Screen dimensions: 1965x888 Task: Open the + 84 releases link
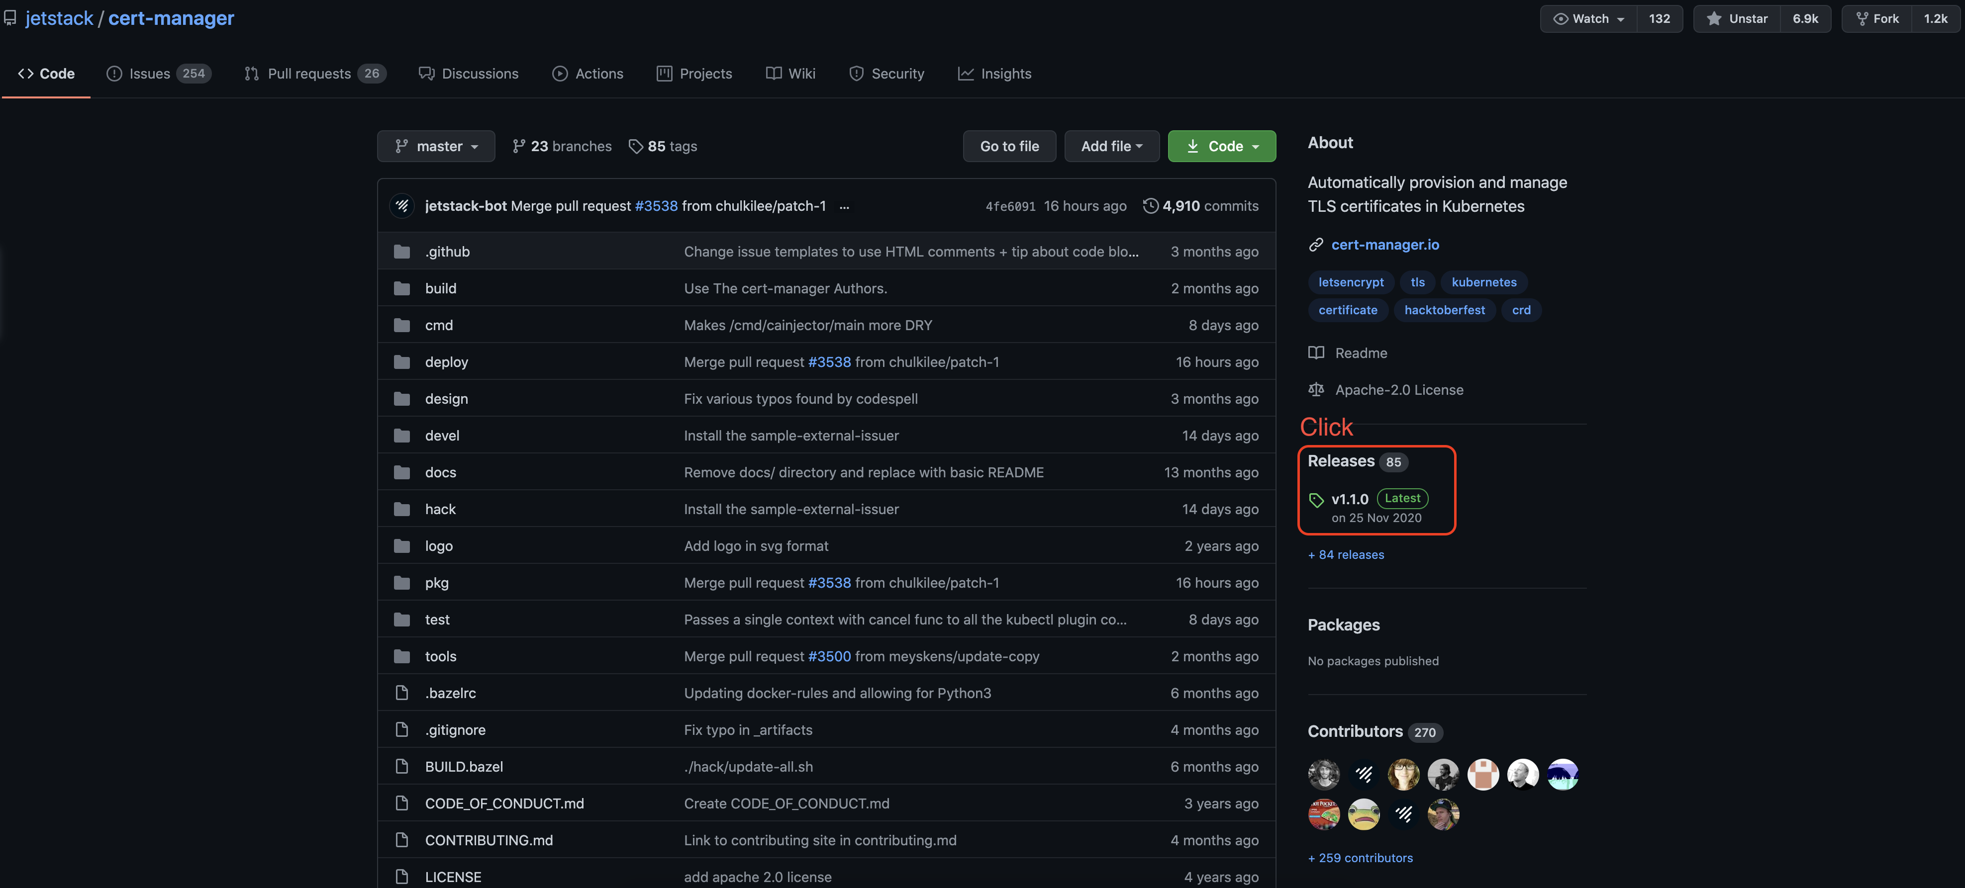[x=1346, y=555]
